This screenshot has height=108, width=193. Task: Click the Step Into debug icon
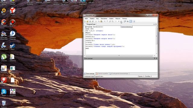click(x=127, y=21)
